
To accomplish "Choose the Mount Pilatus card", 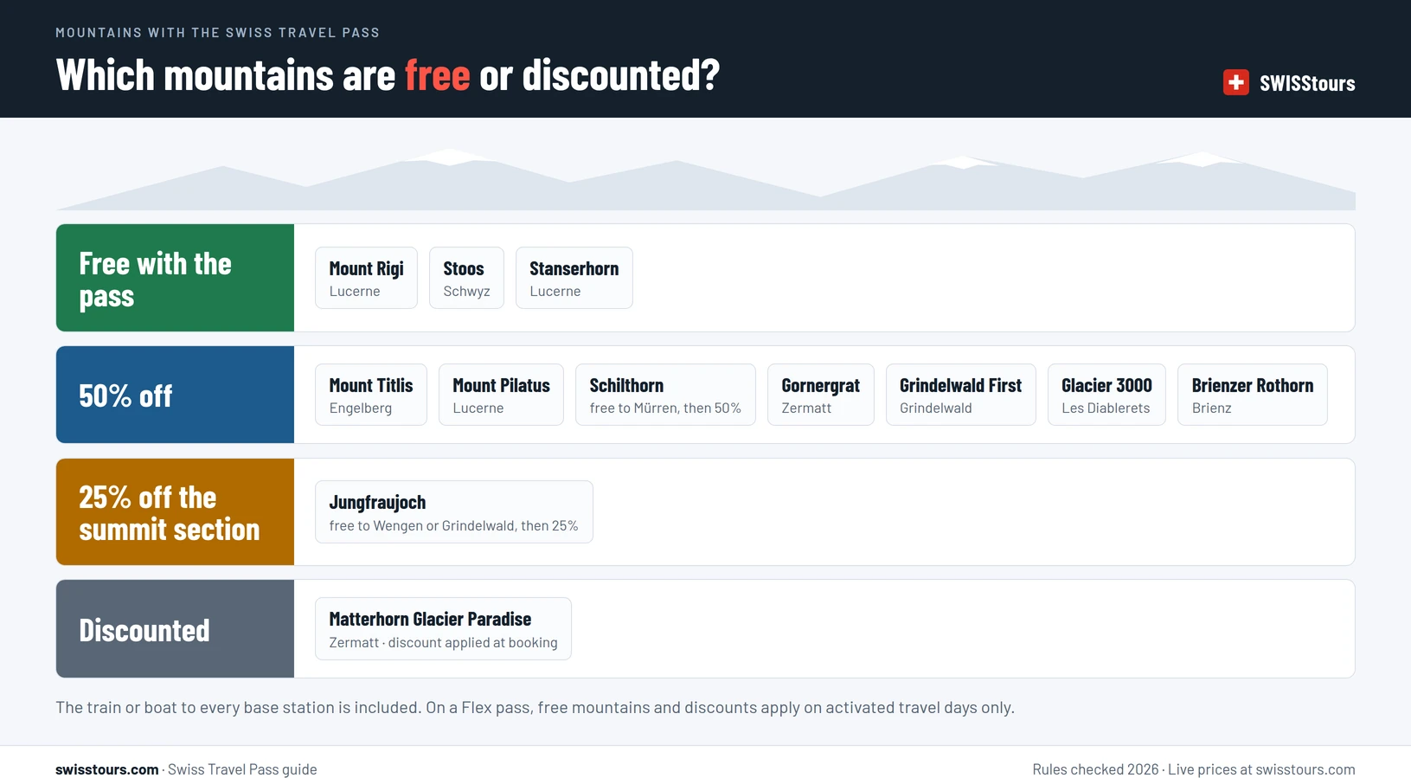I will (501, 395).
